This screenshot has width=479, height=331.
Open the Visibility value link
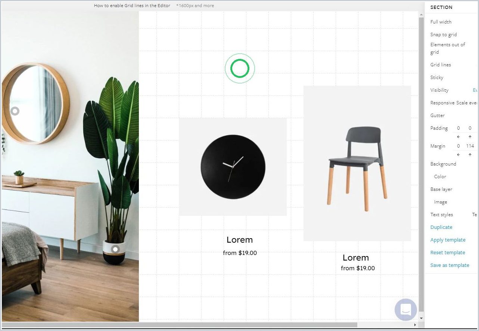coord(475,90)
